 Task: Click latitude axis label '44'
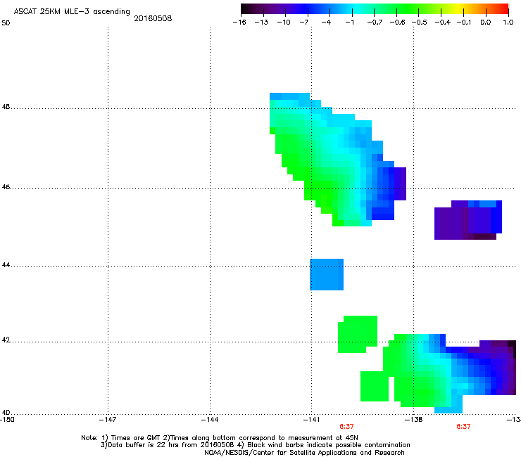pos(6,265)
